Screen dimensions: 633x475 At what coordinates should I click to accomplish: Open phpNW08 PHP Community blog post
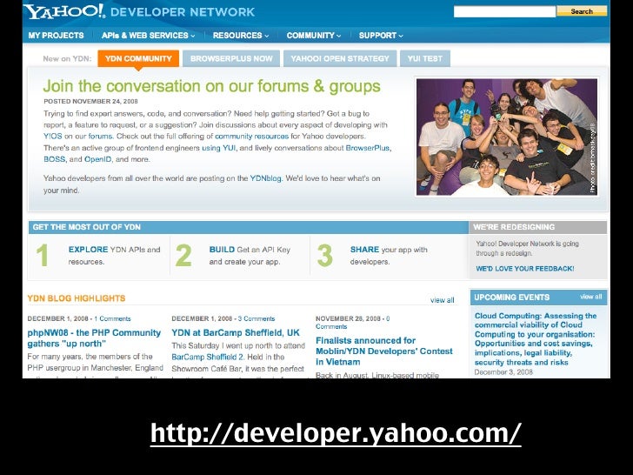tap(94, 338)
